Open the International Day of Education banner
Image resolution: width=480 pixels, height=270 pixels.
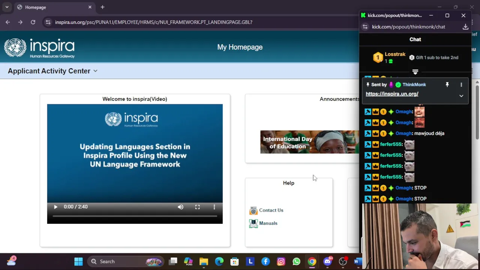point(309,142)
